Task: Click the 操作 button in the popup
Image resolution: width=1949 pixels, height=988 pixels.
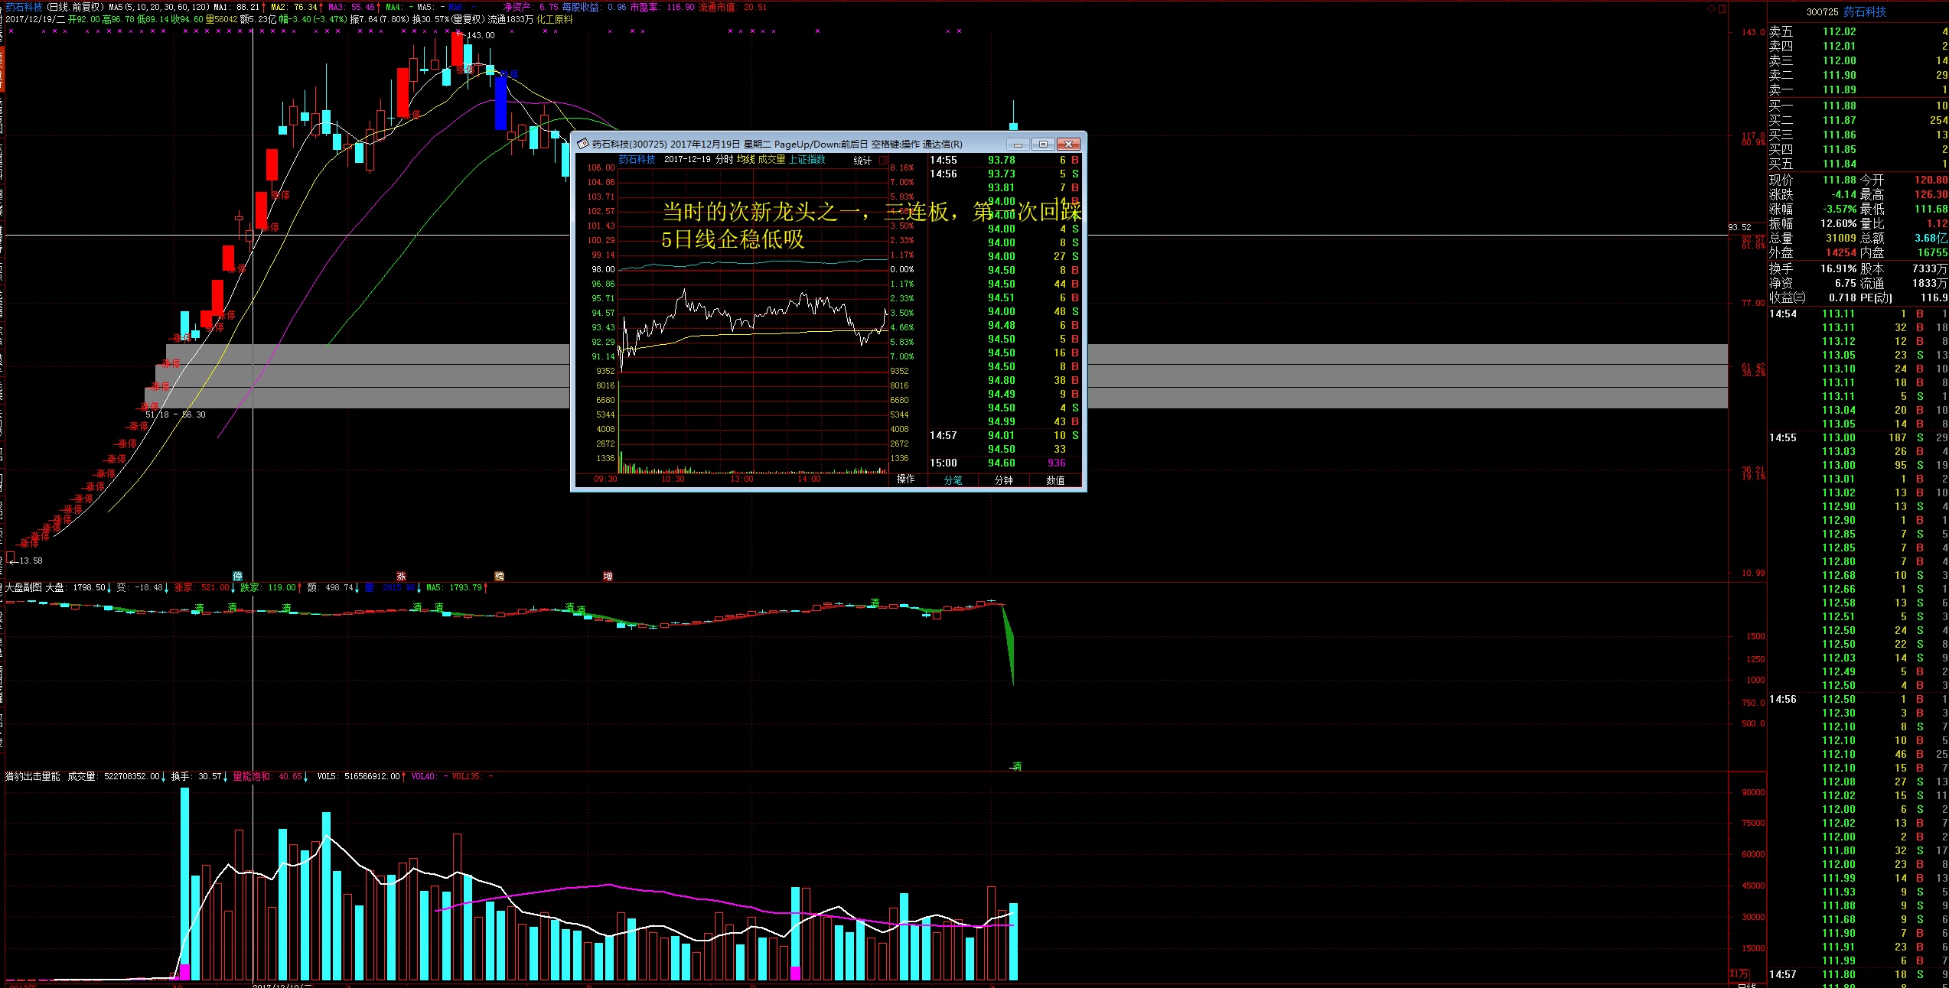Action: [905, 479]
